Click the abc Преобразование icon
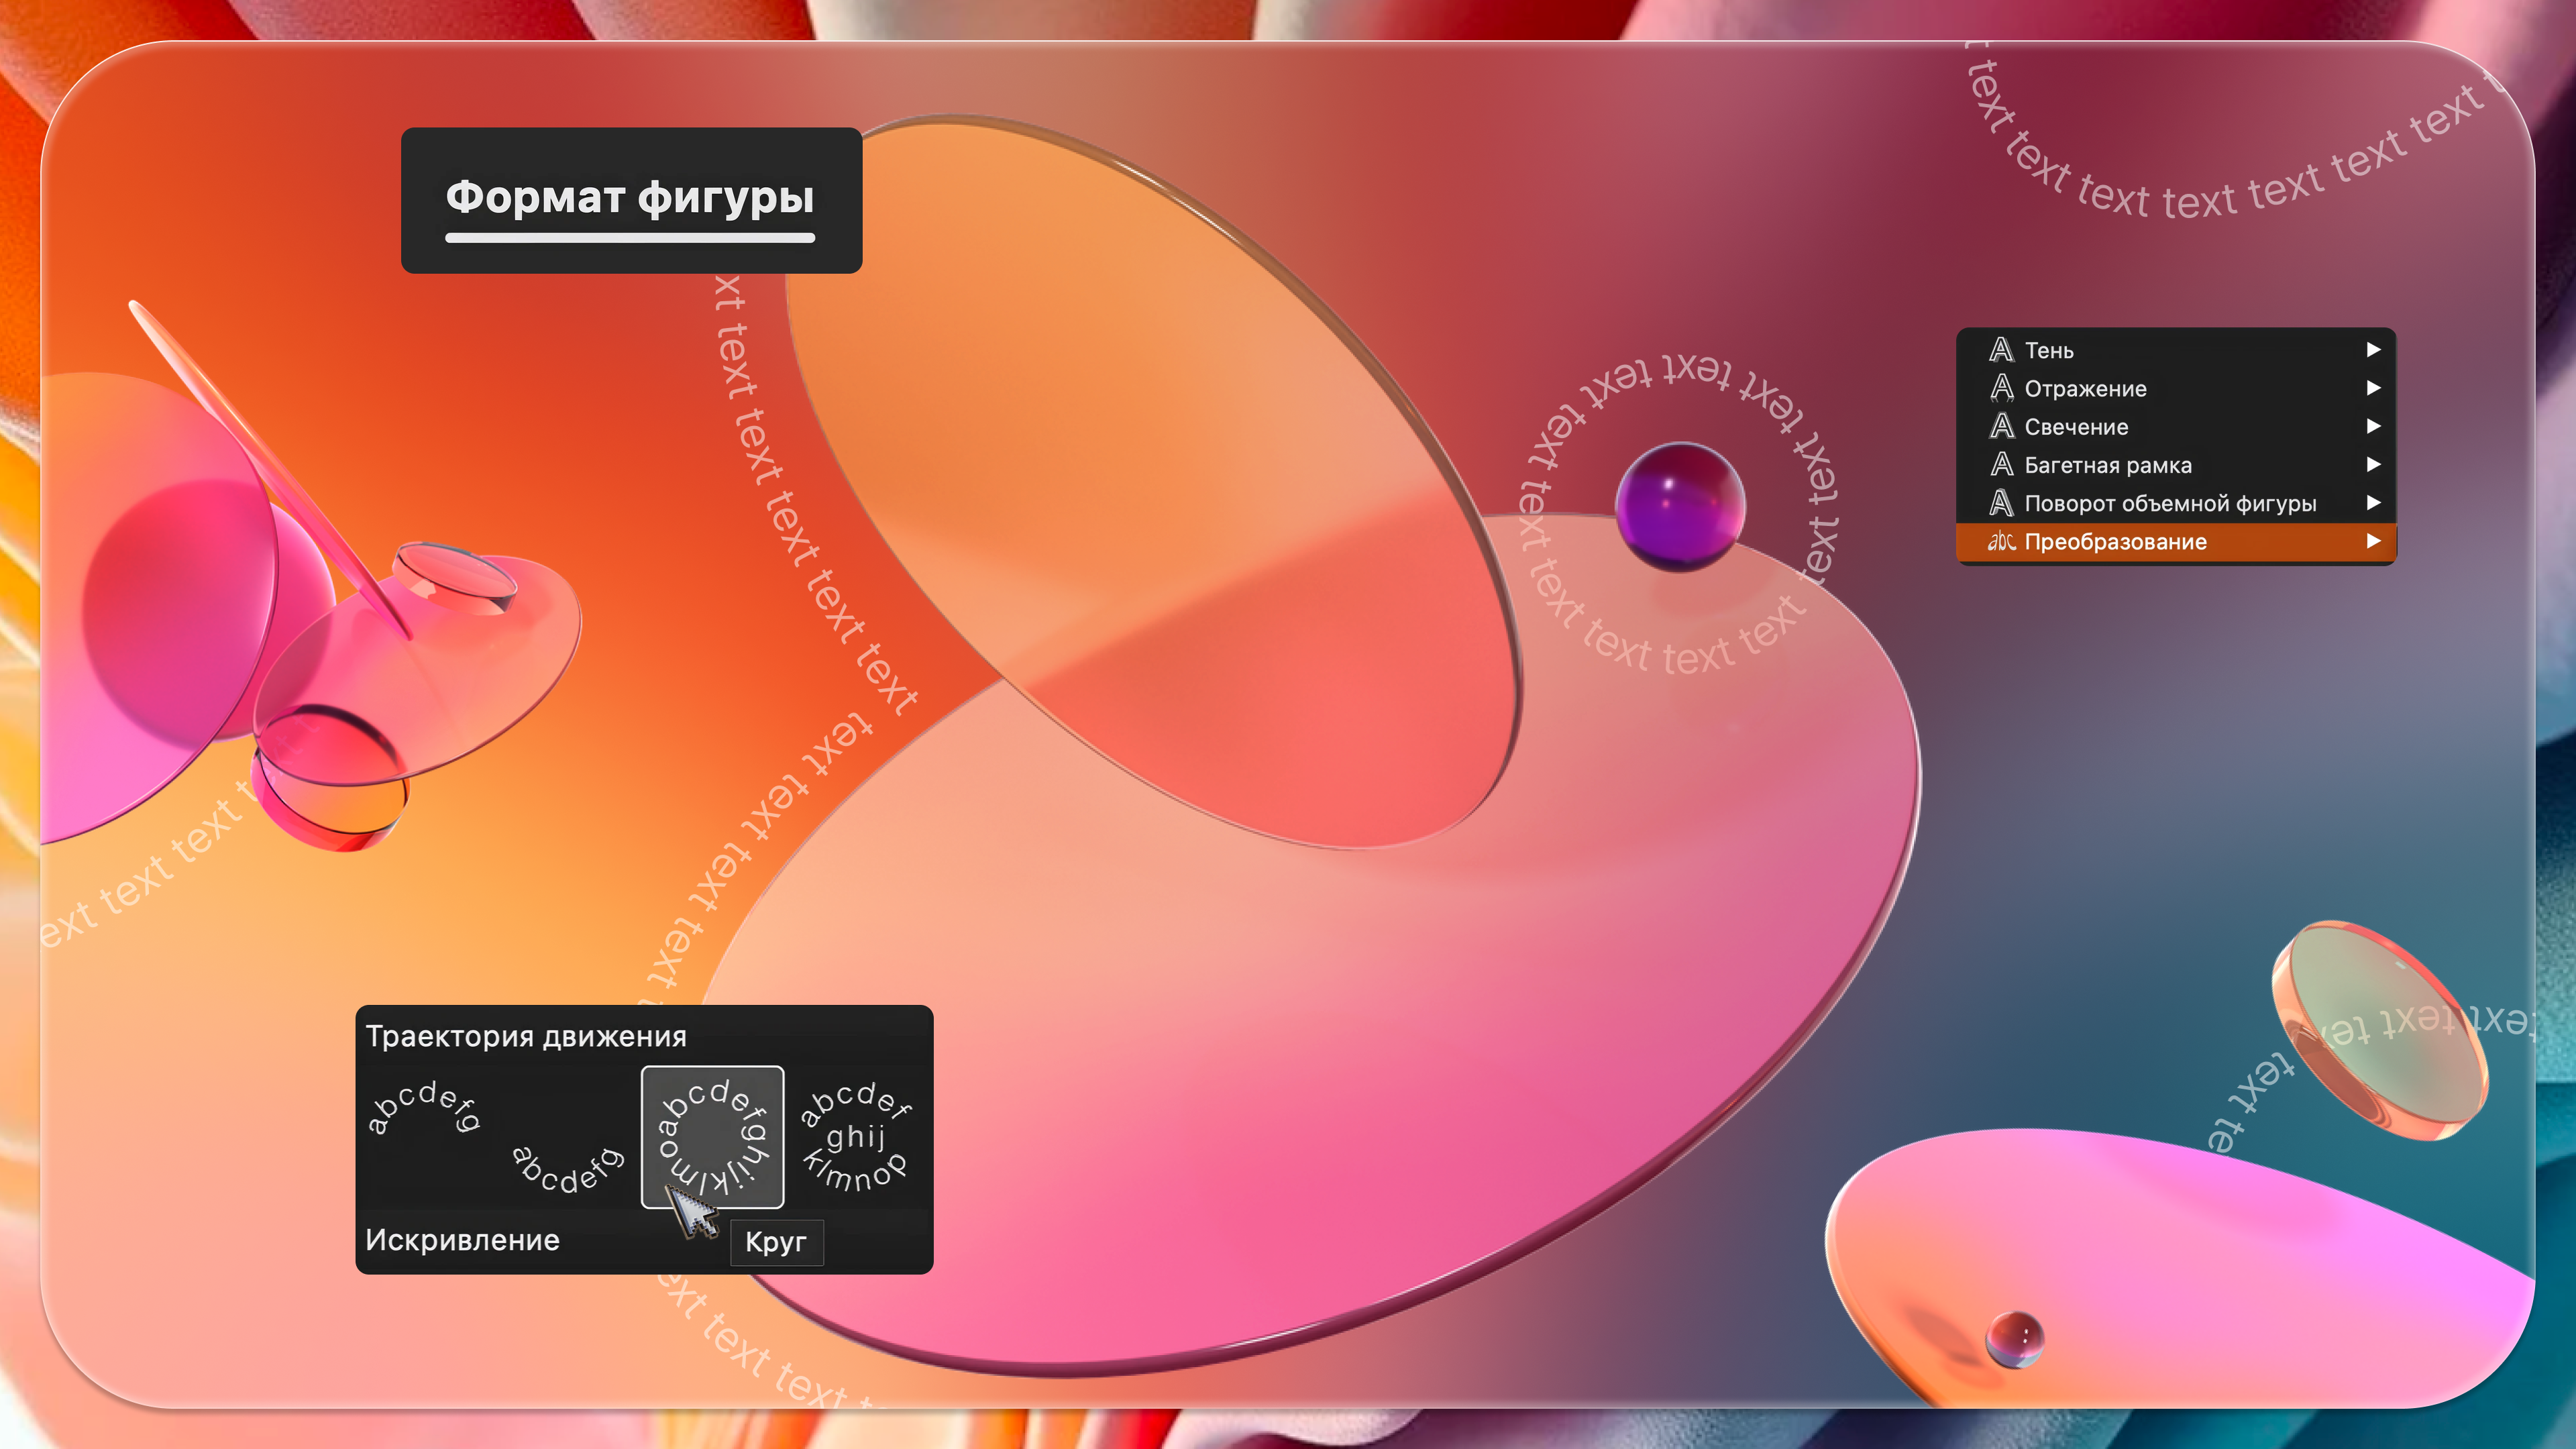 [x=2001, y=541]
